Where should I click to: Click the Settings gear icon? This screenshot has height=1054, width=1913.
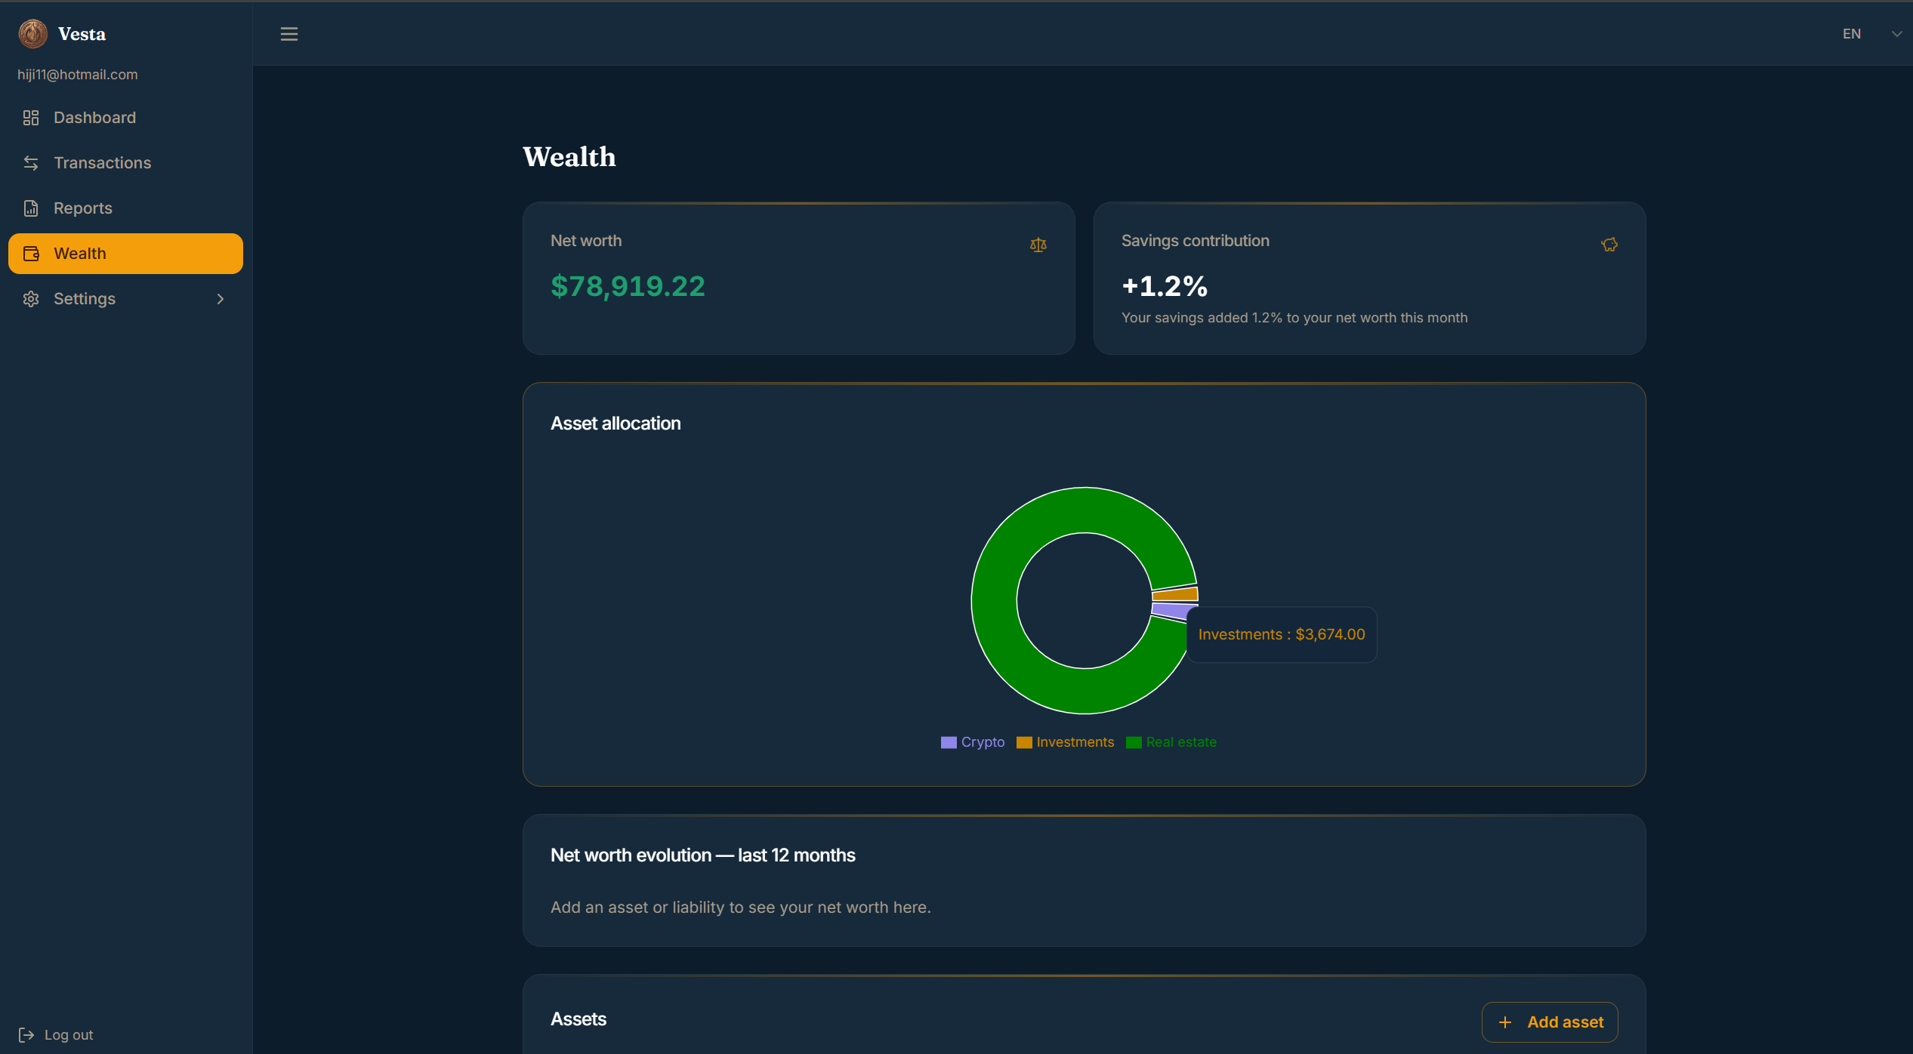[31, 299]
